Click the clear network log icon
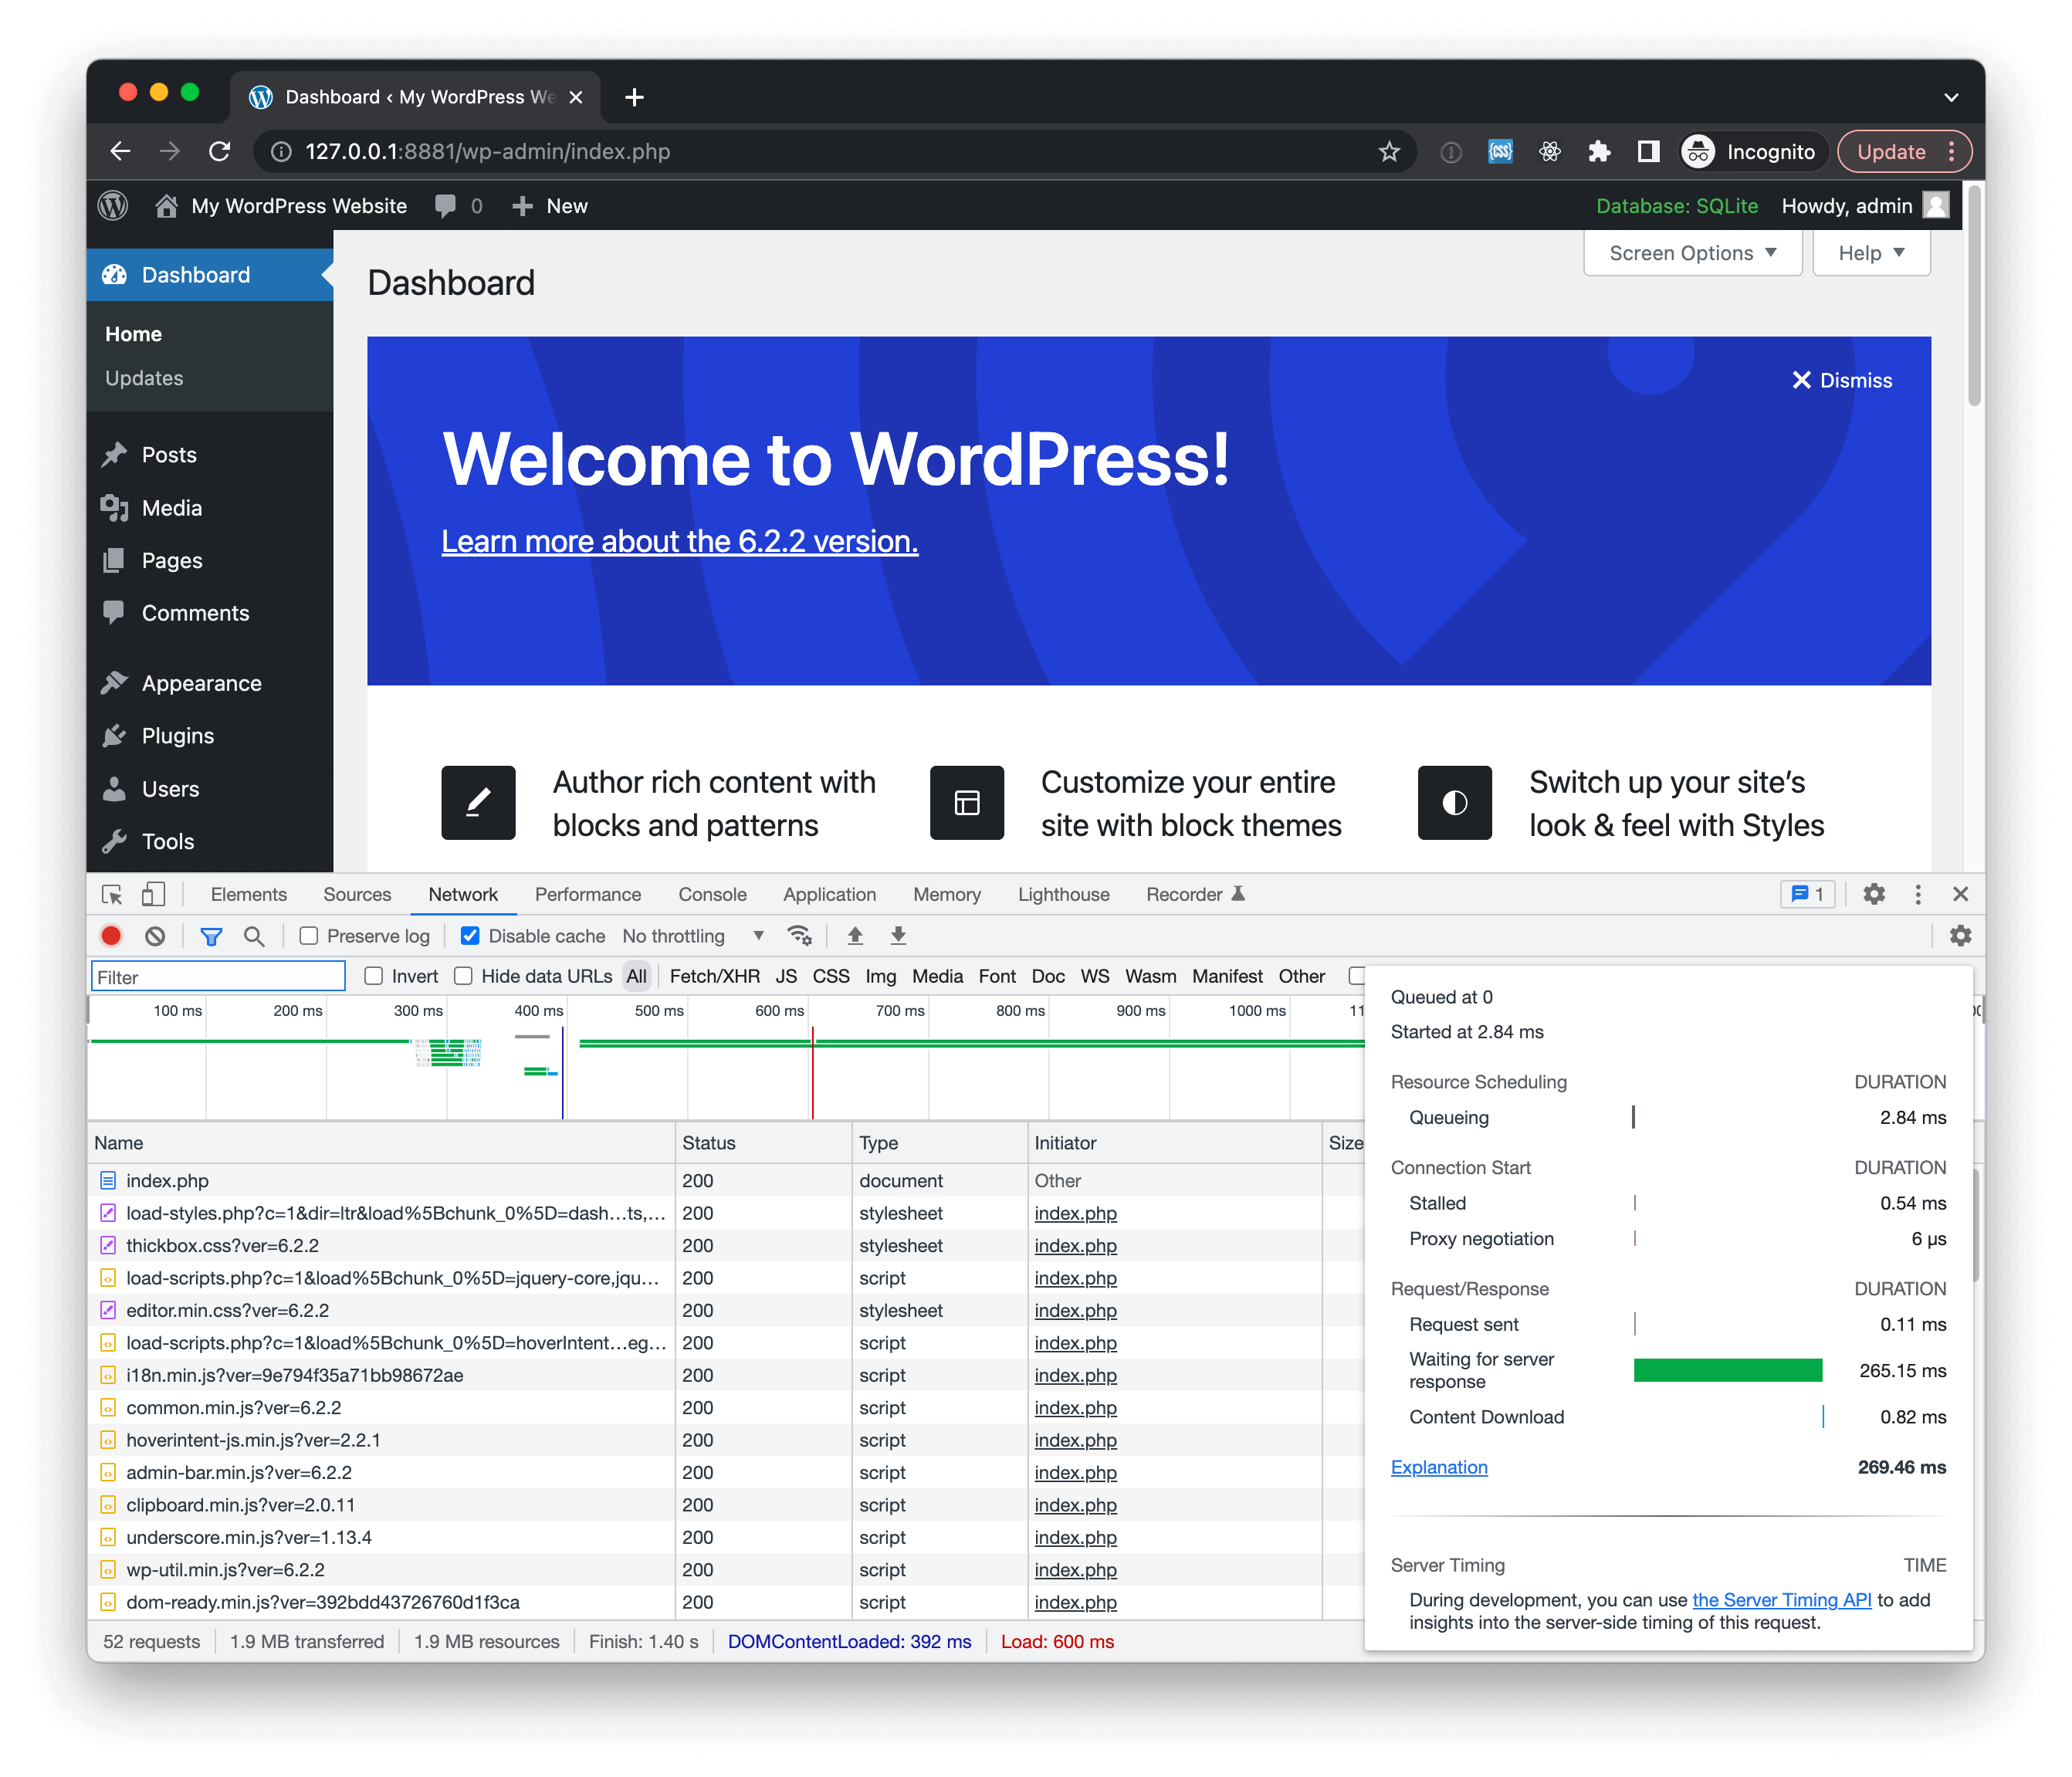 (155, 935)
